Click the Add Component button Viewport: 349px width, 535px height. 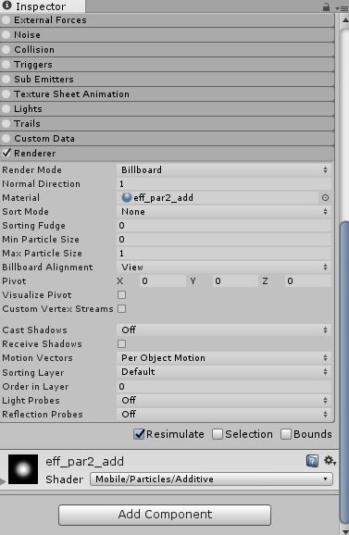[x=165, y=515]
